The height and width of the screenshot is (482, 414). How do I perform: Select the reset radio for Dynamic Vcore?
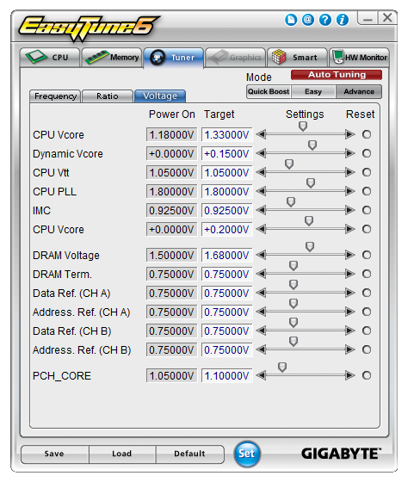pyautogui.click(x=367, y=153)
